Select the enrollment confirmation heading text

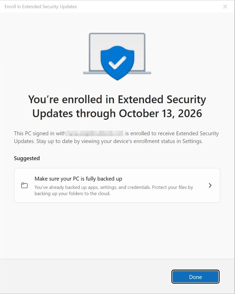pyautogui.click(x=117, y=106)
